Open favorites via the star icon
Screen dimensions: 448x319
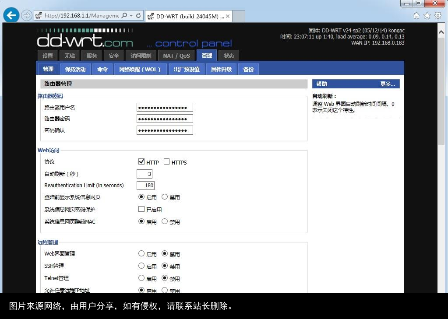(x=426, y=15)
